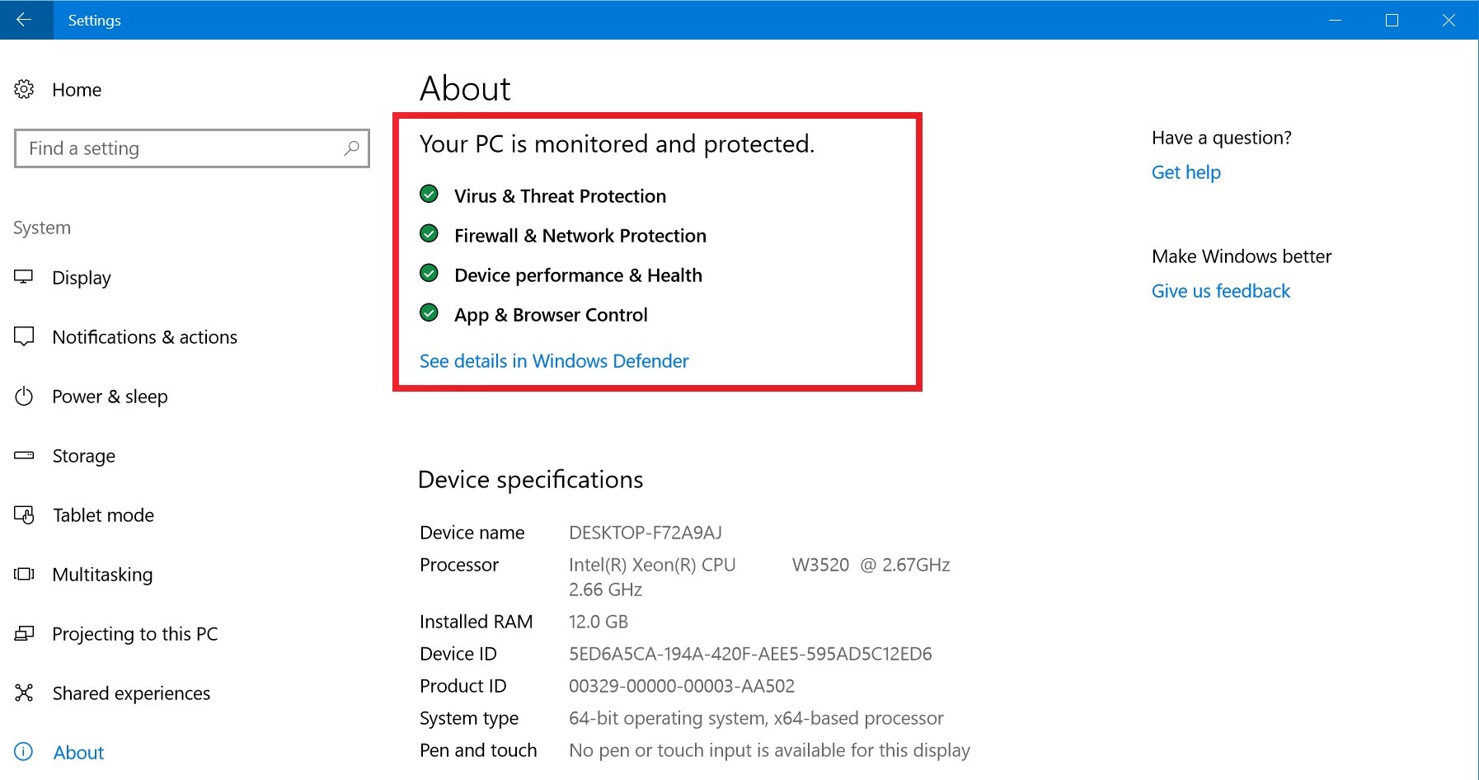This screenshot has width=1479, height=780.
Task: Click Give us feedback link
Action: pyautogui.click(x=1220, y=291)
